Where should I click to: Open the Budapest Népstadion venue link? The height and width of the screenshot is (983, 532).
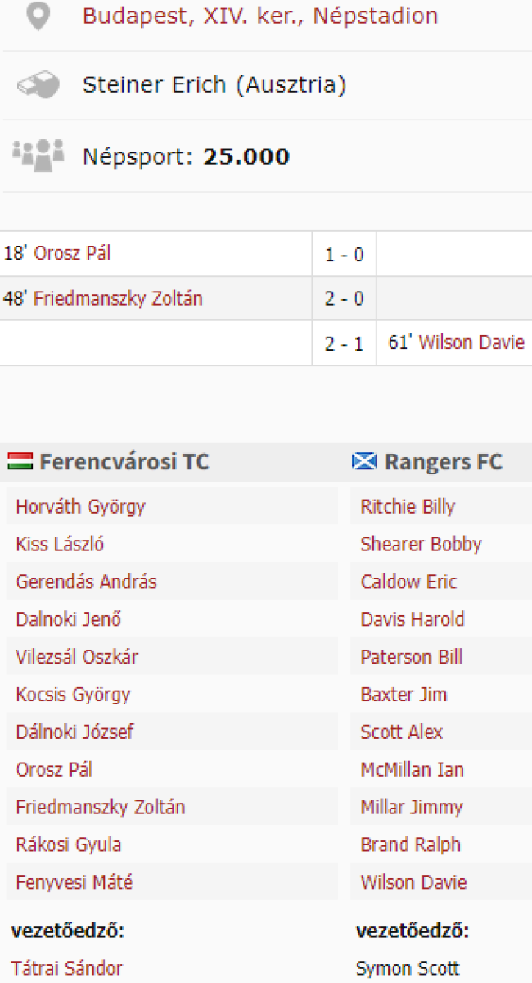coord(260,16)
